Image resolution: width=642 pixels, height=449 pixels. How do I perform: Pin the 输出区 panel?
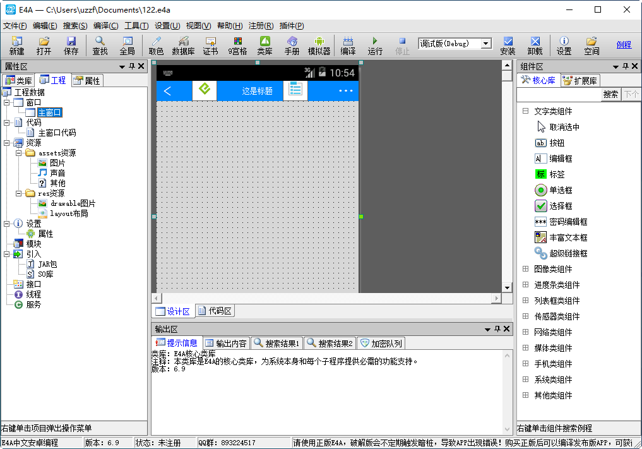(497, 328)
